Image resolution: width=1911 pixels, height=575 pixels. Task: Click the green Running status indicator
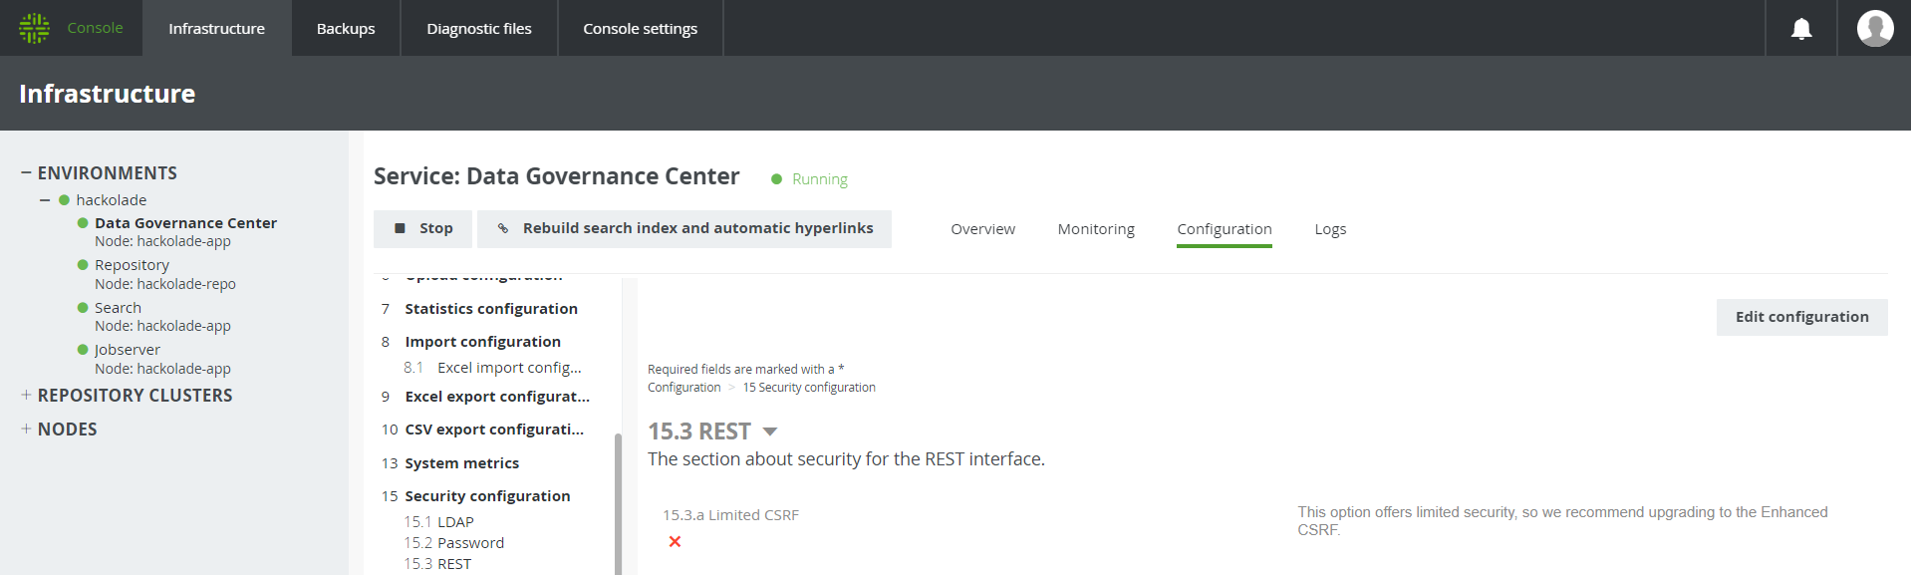pyautogui.click(x=777, y=179)
